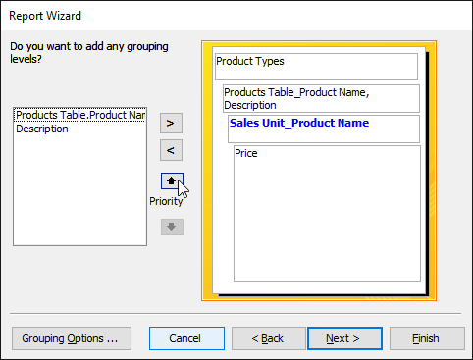Screen dimensions: 473x360
Task: Select Products Table.Product Name in field list
Action: pyautogui.click(x=80, y=115)
